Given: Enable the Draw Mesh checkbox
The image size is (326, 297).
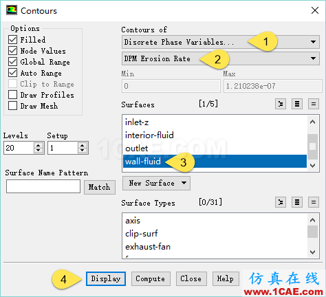Looking at the screenshot, I should point(12,106).
